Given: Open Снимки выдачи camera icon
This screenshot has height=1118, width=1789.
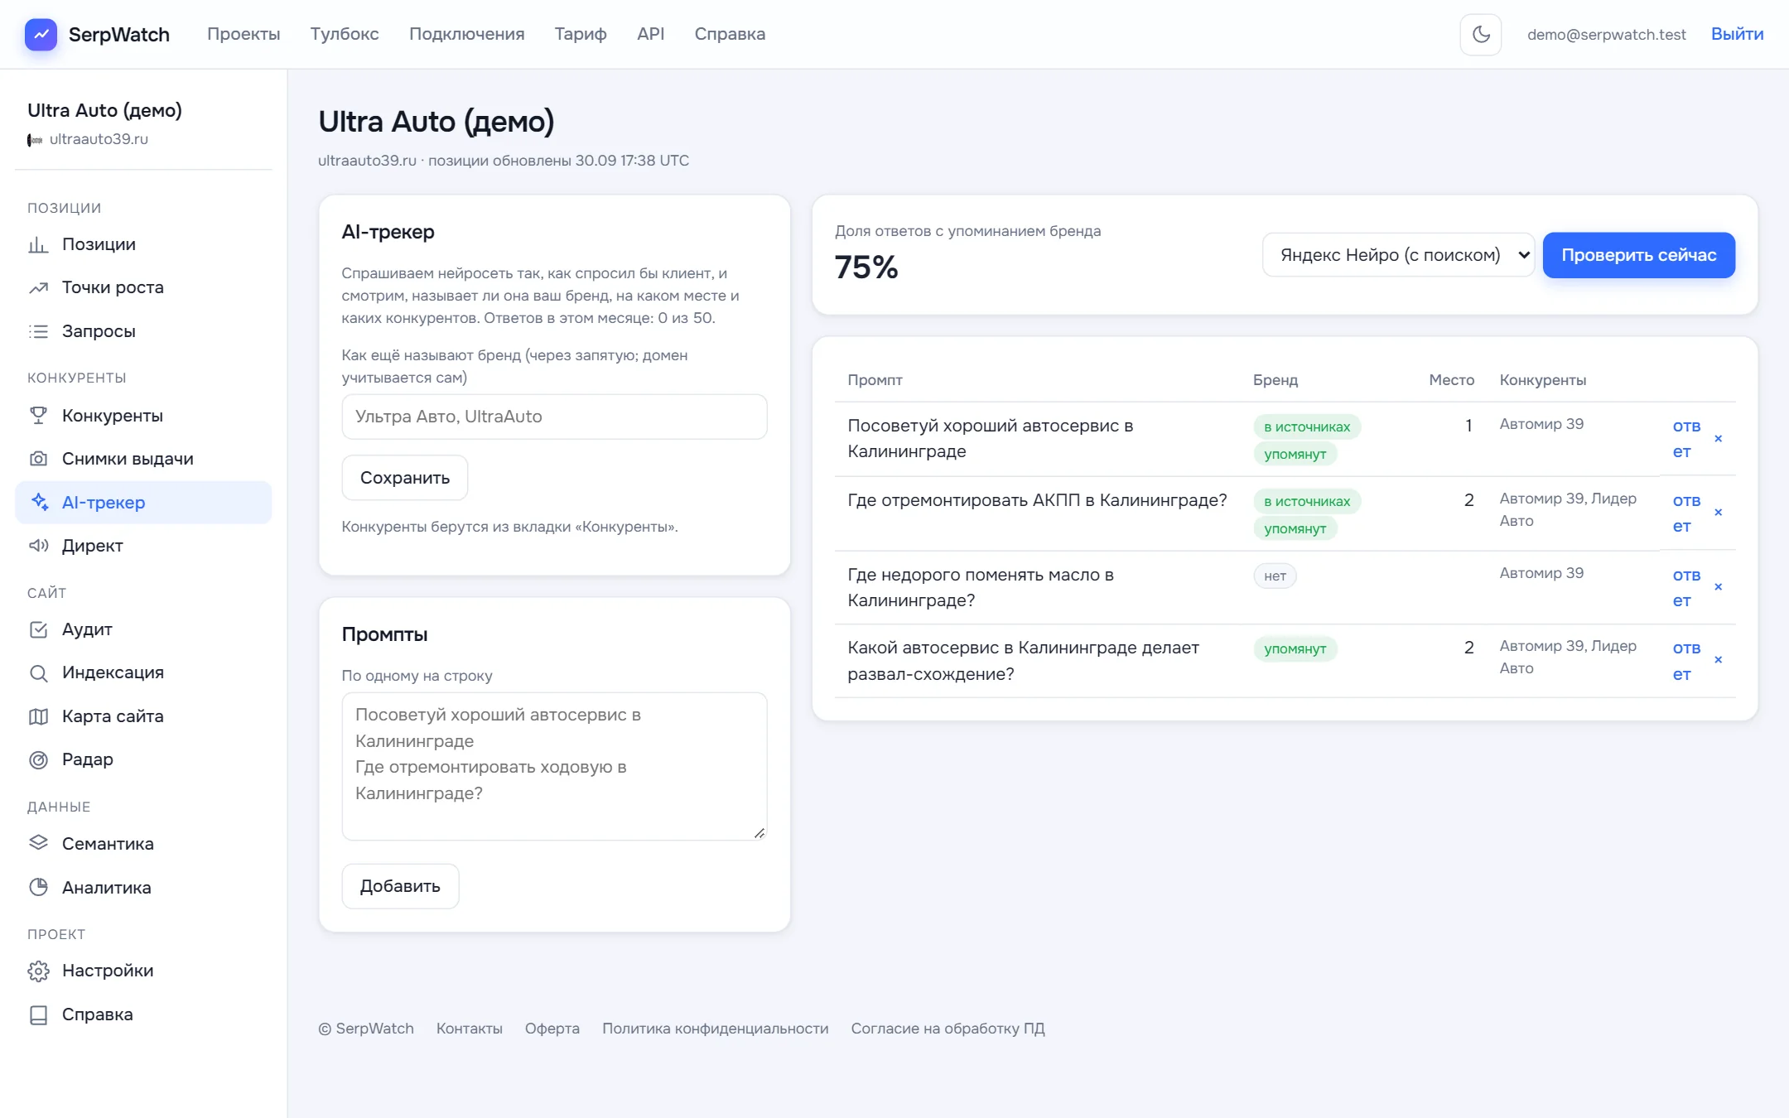Looking at the screenshot, I should coord(39,459).
